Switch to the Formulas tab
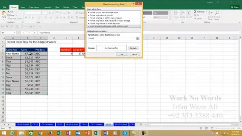 (47, 7)
